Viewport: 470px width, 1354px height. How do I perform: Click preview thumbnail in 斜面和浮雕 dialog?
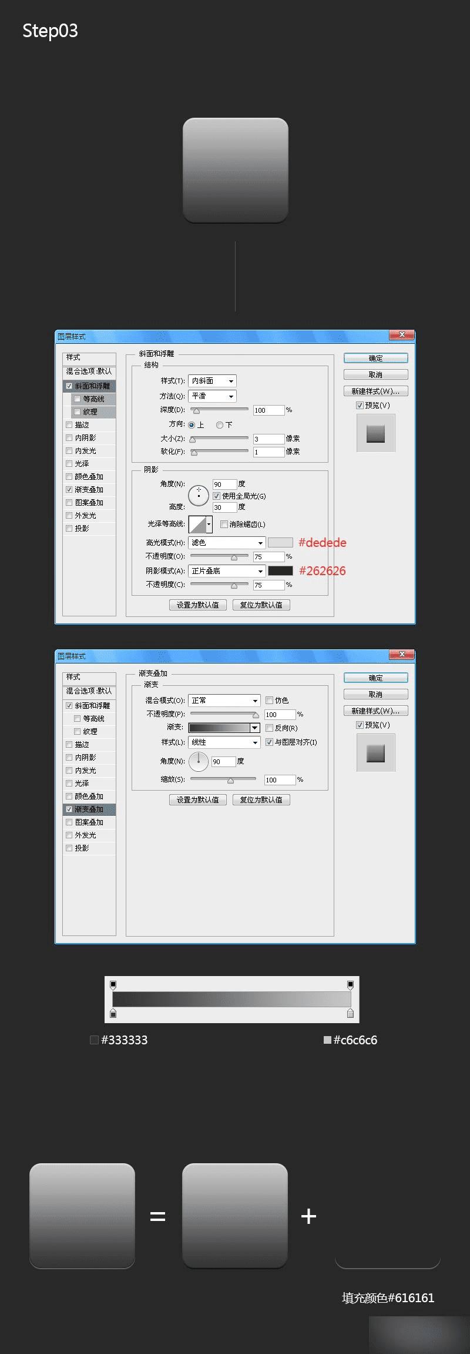[x=375, y=433]
